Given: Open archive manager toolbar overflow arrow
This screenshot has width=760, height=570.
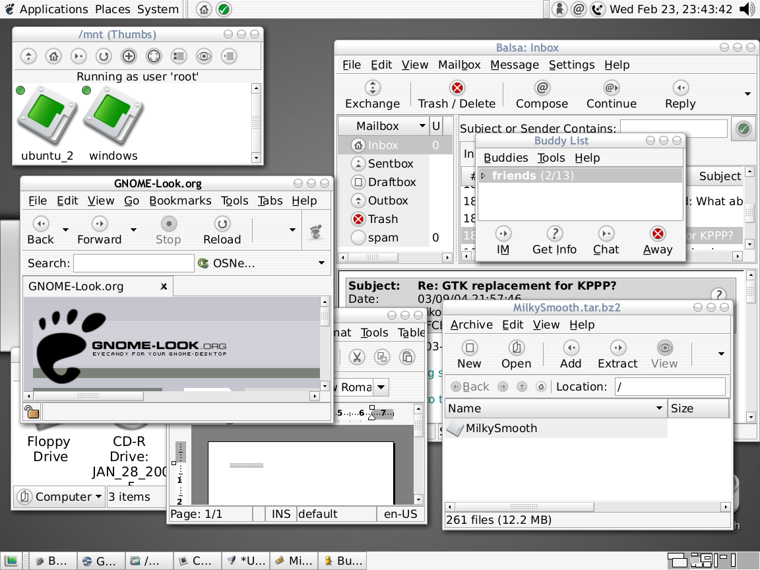Looking at the screenshot, I should click(721, 354).
